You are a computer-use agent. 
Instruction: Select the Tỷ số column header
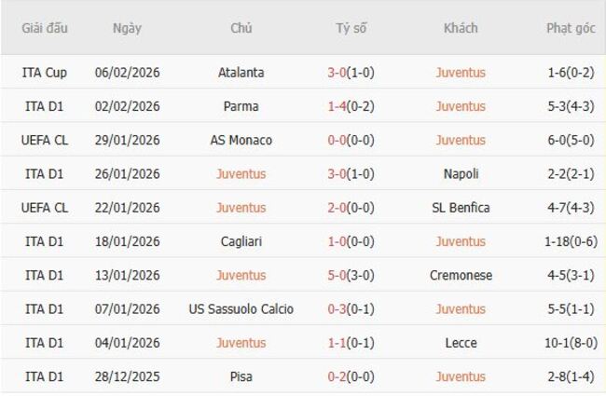[351, 28]
